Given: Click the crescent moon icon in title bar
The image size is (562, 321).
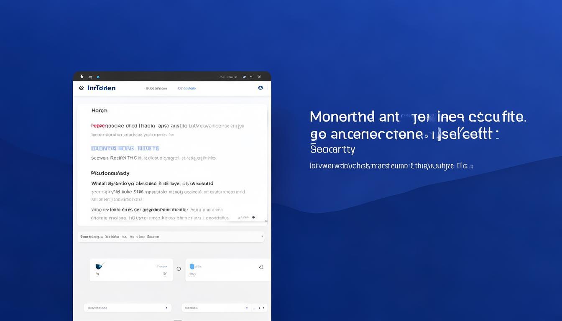Looking at the screenshot, I should click(82, 76).
